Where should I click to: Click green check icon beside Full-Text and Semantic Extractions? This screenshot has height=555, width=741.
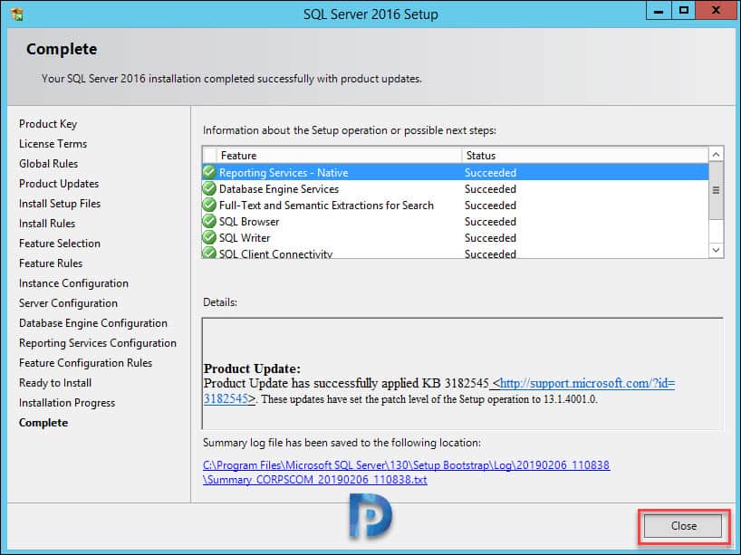pyautogui.click(x=209, y=205)
